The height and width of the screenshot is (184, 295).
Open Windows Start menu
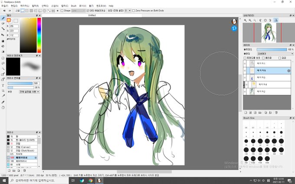pos(4,181)
